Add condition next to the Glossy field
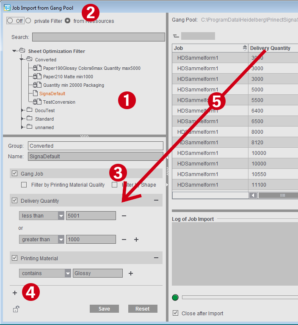The width and height of the screenshot is (298, 325). 131,273
